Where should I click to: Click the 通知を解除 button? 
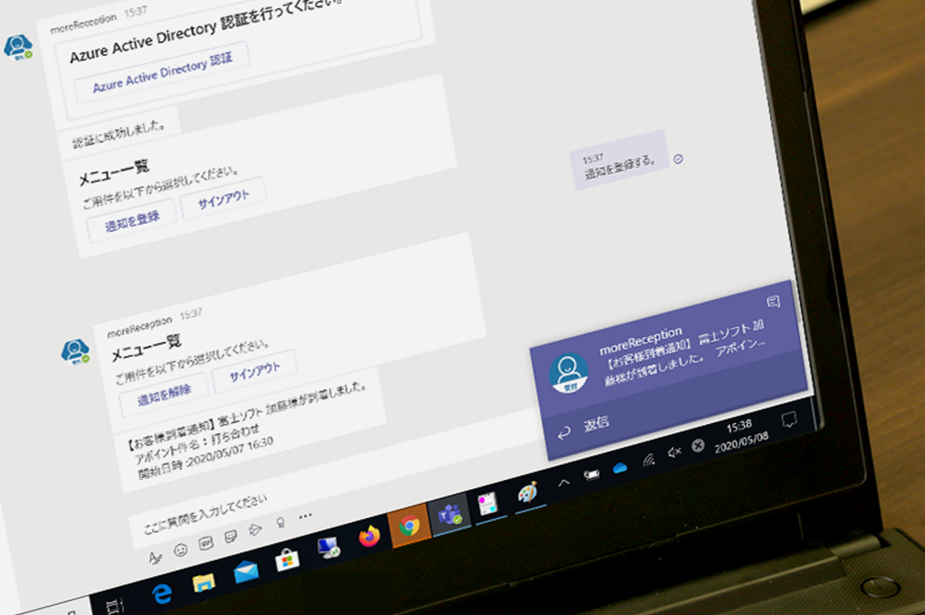[x=165, y=394]
